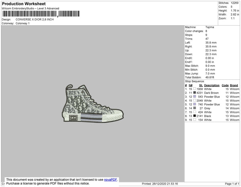Click the embroidered Dior sneaker design preview
The height and width of the screenshot is (187, 241).
coord(92,103)
